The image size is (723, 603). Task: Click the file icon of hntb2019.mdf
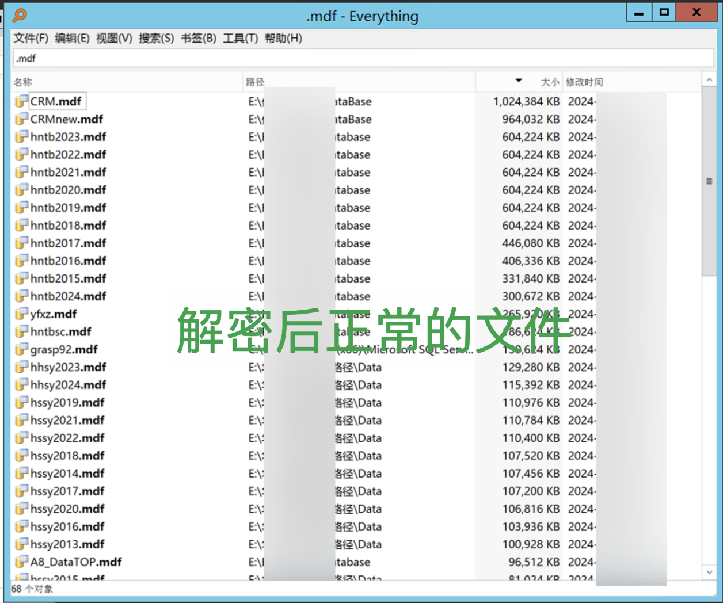tap(21, 208)
